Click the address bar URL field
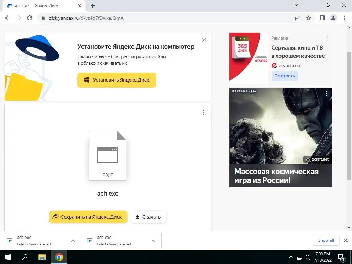 click(166, 18)
